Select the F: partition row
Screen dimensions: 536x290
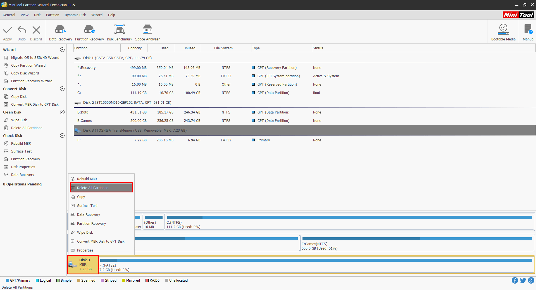click(304, 140)
